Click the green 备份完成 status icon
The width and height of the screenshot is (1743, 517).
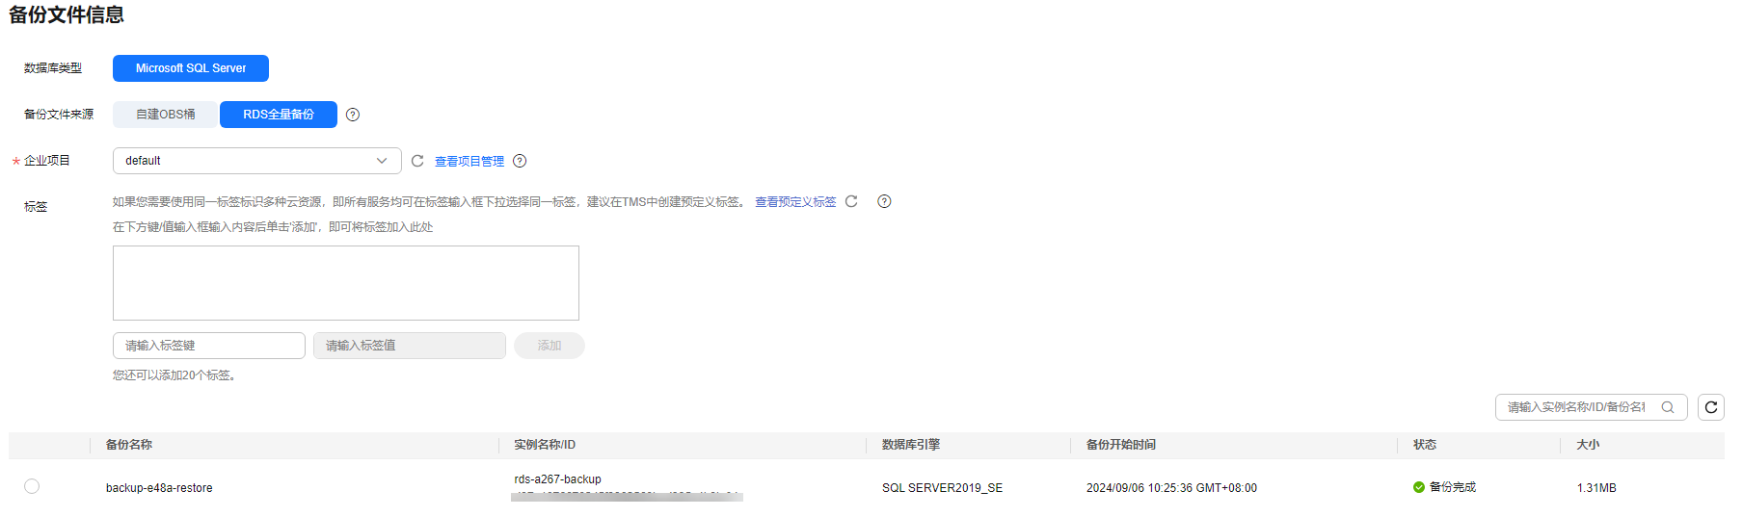(x=1419, y=487)
